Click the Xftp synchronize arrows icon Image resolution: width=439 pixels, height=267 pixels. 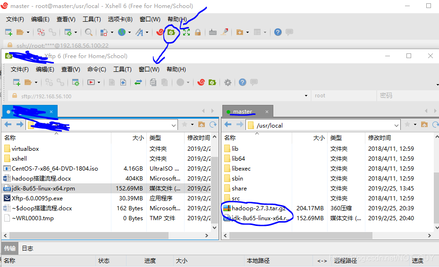click(138, 82)
